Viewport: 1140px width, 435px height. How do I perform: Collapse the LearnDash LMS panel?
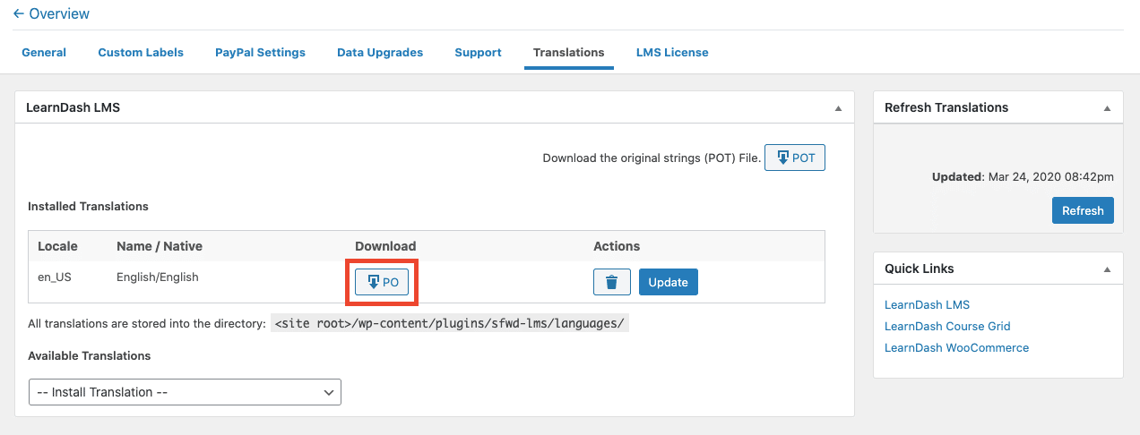[x=838, y=107]
